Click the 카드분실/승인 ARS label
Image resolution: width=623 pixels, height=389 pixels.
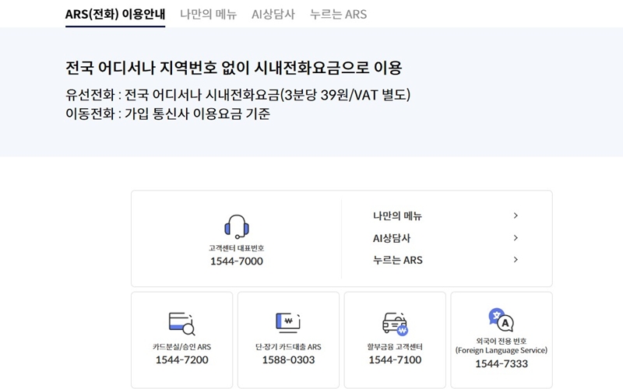click(x=181, y=347)
